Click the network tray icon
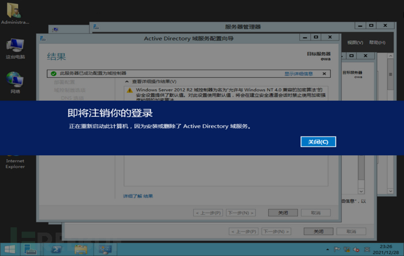The height and width of the screenshot is (256, 404). tap(347, 250)
